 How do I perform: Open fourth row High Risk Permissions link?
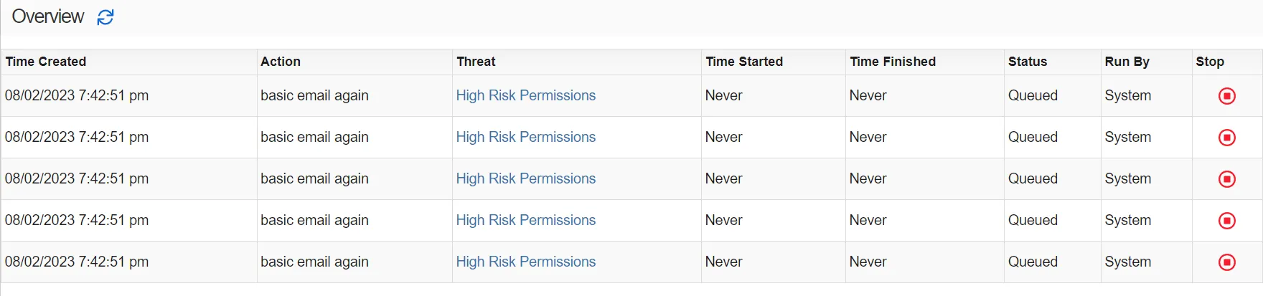click(526, 220)
